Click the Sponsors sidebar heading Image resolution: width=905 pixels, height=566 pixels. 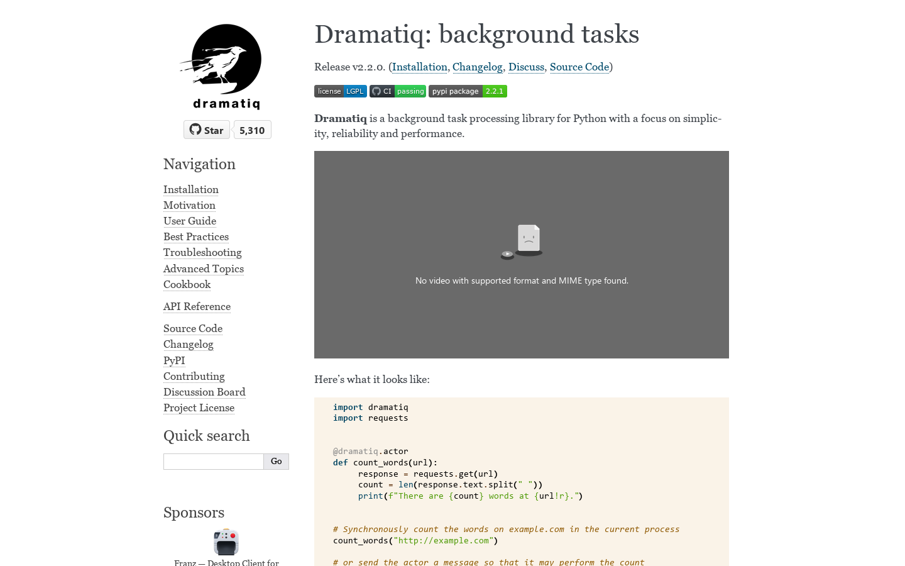pyautogui.click(x=194, y=513)
